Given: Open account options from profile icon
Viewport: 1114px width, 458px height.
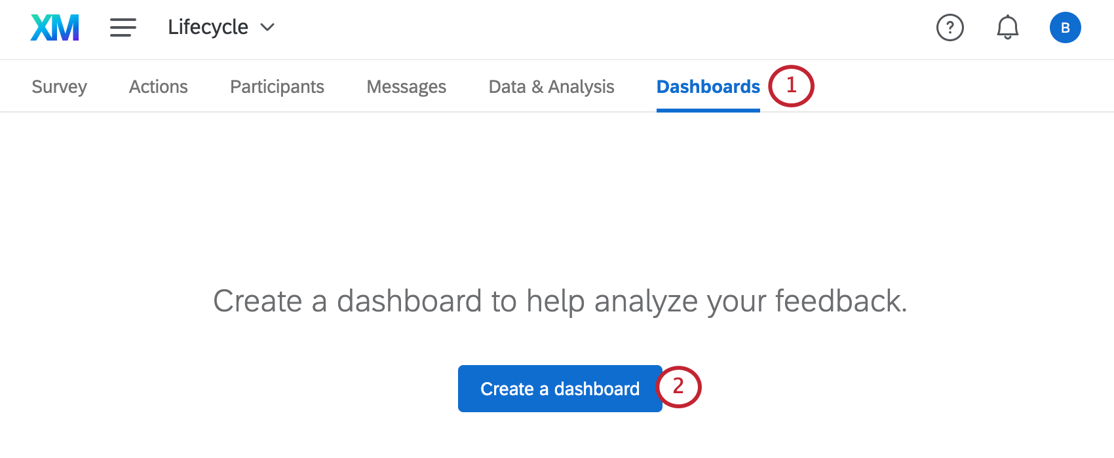Looking at the screenshot, I should [1065, 27].
